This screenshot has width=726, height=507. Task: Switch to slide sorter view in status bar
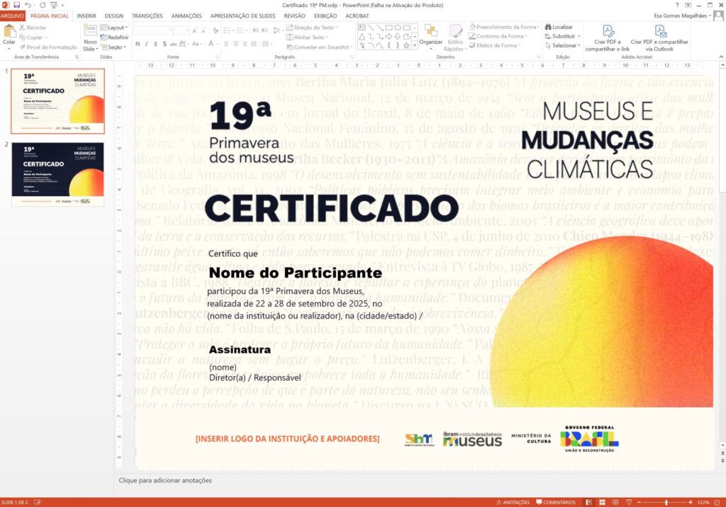[601, 502]
